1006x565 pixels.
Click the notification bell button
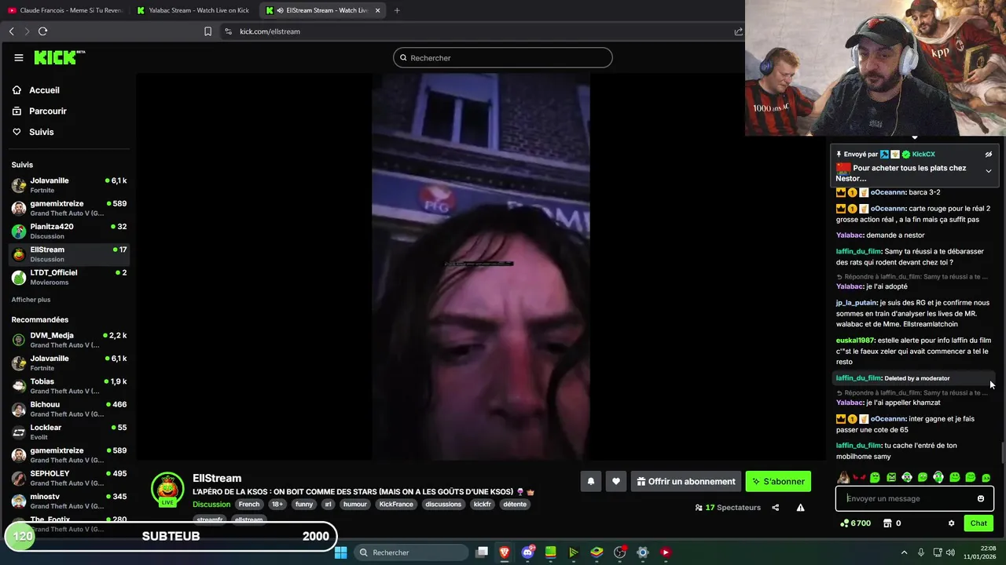coord(591,482)
